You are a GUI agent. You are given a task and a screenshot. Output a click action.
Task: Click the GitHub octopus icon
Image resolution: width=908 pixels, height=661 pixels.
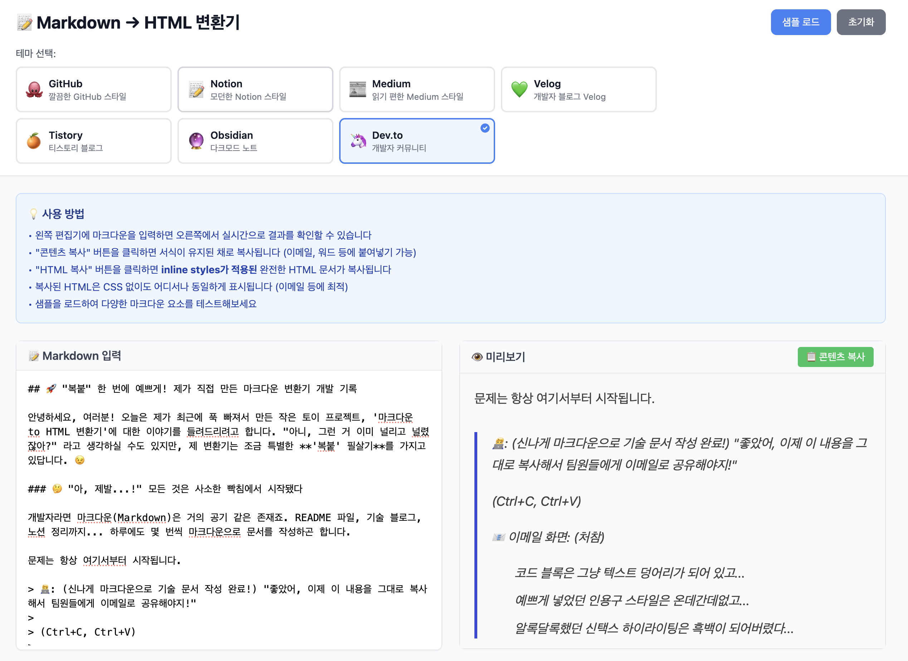point(34,90)
